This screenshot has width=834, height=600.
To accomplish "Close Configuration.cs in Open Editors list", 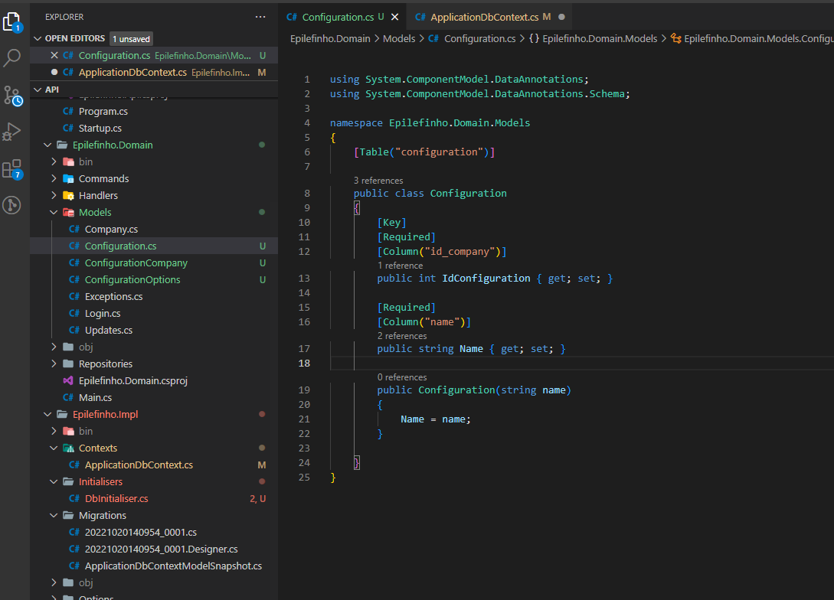I will 54,55.
